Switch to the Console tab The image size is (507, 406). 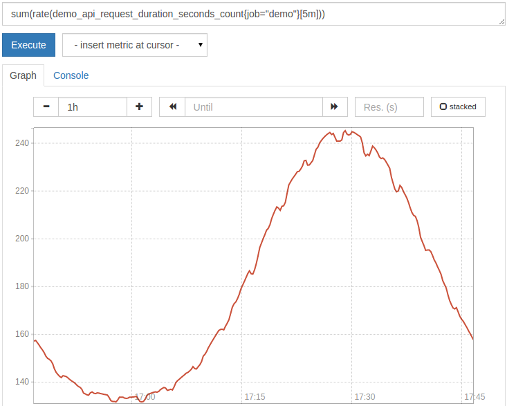[x=71, y=75]
